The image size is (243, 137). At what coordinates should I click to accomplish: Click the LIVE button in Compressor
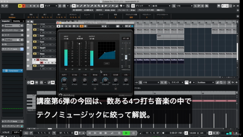click(106, 64)
